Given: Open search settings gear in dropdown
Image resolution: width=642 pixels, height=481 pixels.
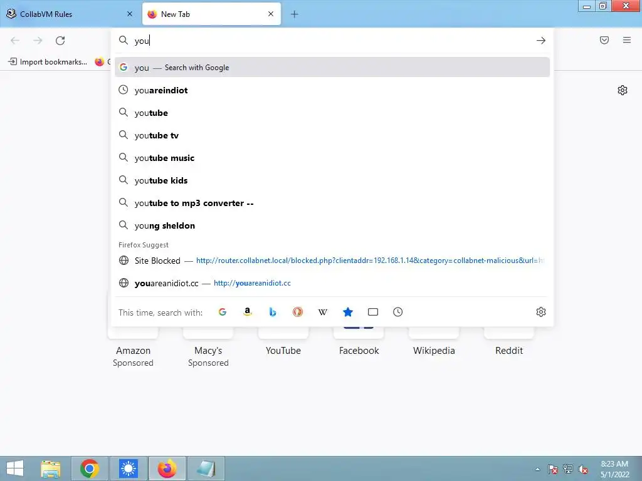Looking at the screenshot, I should pyautogui.click(x=541, y=312).
